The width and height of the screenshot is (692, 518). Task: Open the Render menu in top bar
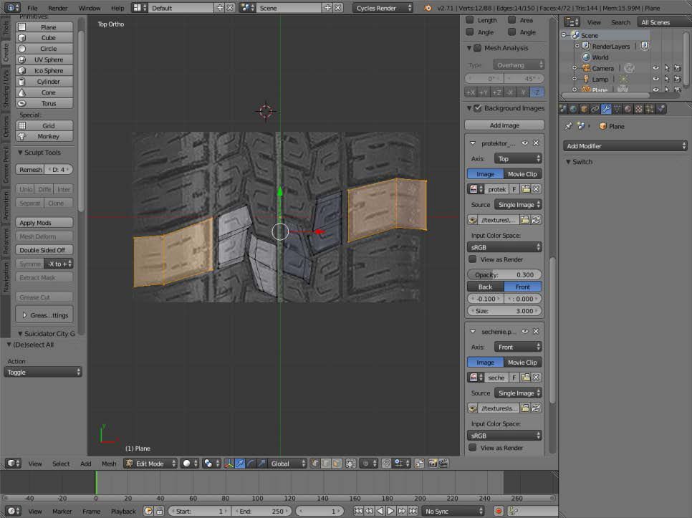pos(58,8)
